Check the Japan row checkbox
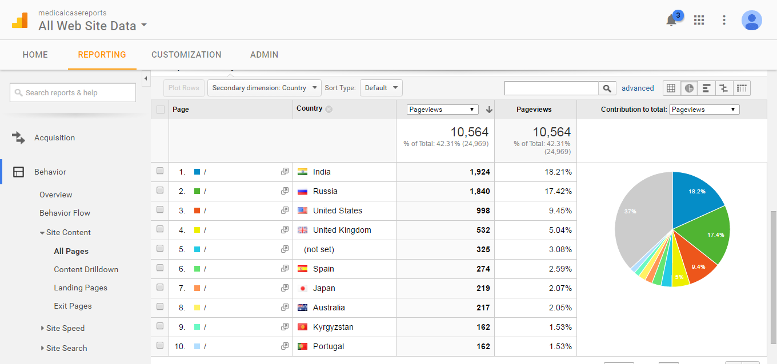Screen dimensions: 777x364 click(x=160, y=287)
